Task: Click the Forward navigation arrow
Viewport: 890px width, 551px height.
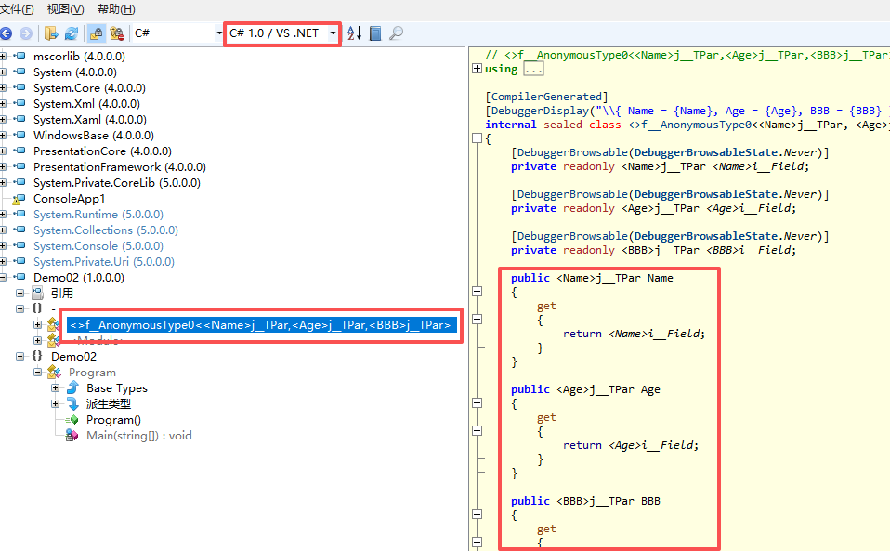Action: (25, 33)
